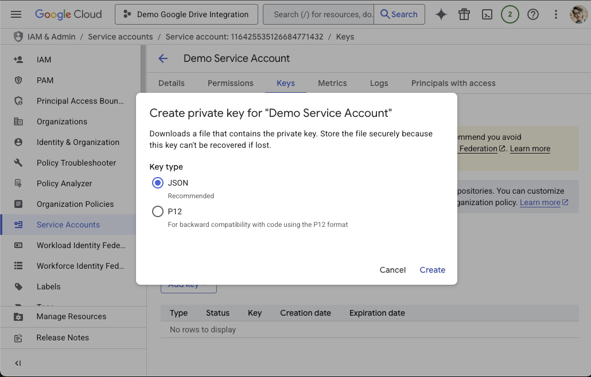Click the Service Accounts icon in sidebar

point(18,225)
